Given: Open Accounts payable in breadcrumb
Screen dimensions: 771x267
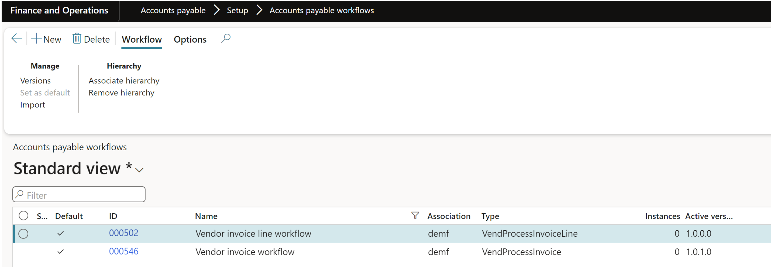Looking at the screenshot, I should tap(173, 11).
